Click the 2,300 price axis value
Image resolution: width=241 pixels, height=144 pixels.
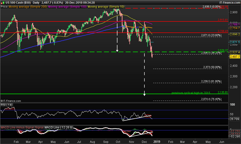click(234, 76)
